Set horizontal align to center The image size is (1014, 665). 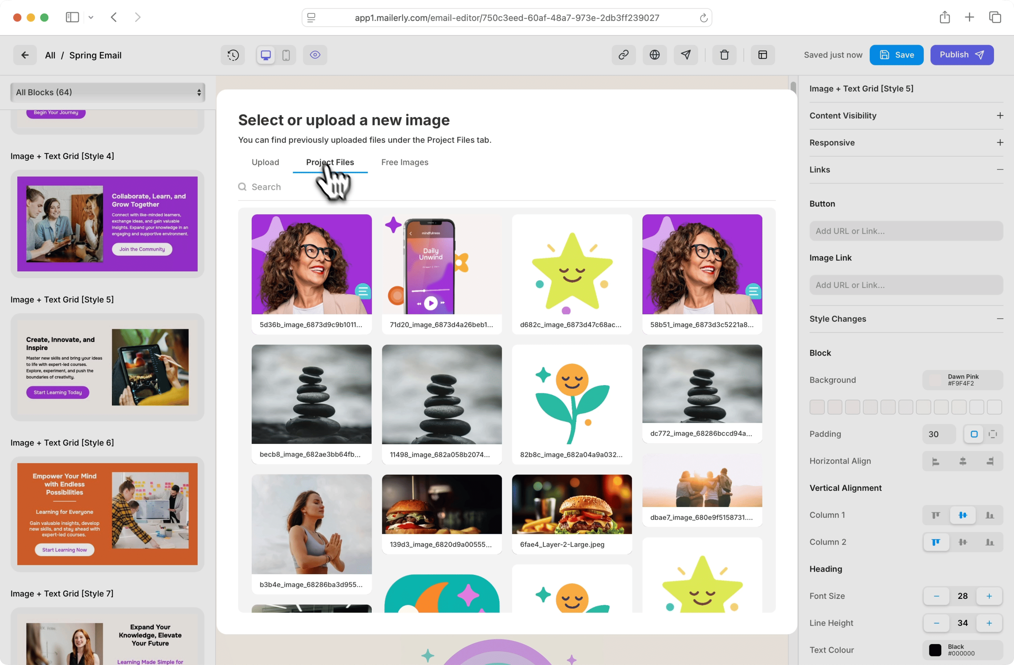(x=963, y=461)
